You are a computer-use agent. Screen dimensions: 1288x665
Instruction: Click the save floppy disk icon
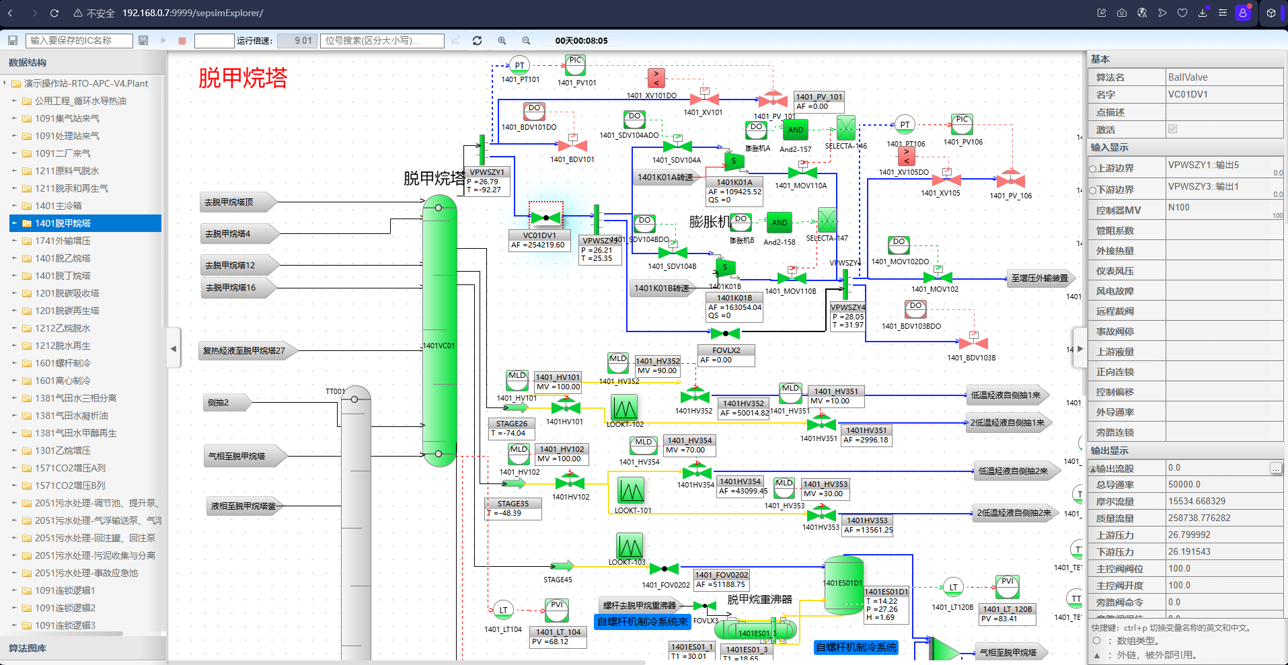(12, 40)
